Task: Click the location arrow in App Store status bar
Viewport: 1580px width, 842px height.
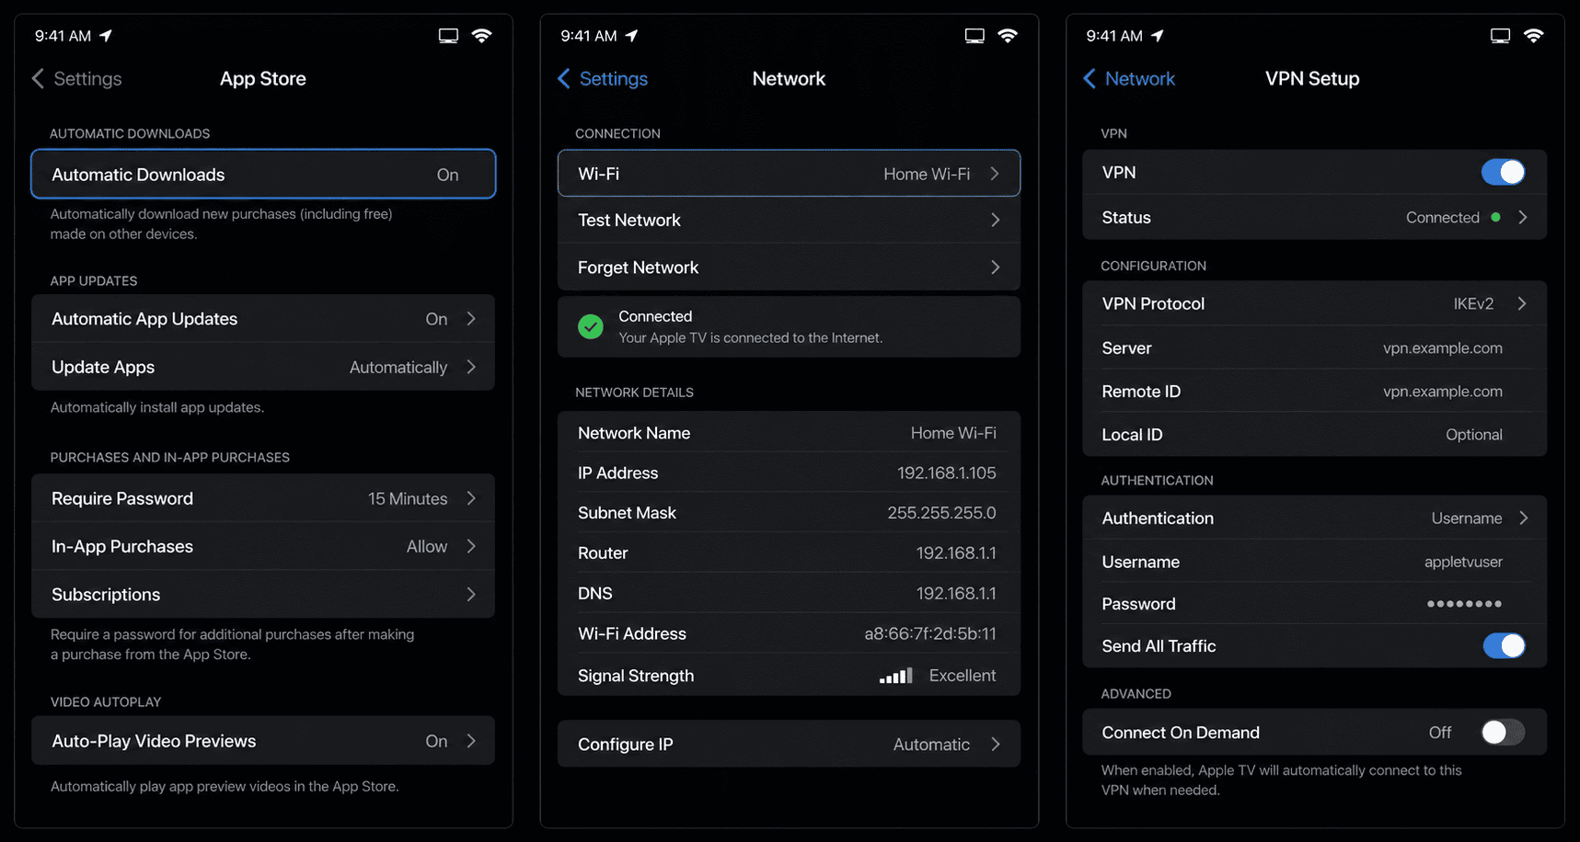Action: coord(106,36)
